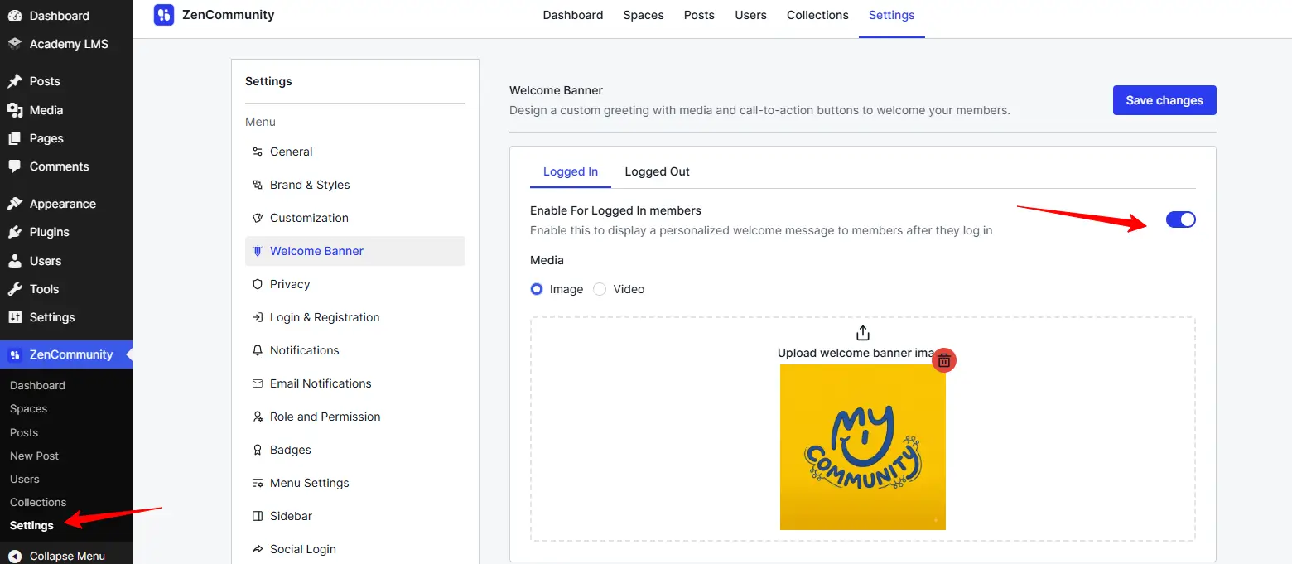Switch to the Logged Out tab
Image resolution: width=1292 pixels, height=564 pixels.
(x=658, y=171)
